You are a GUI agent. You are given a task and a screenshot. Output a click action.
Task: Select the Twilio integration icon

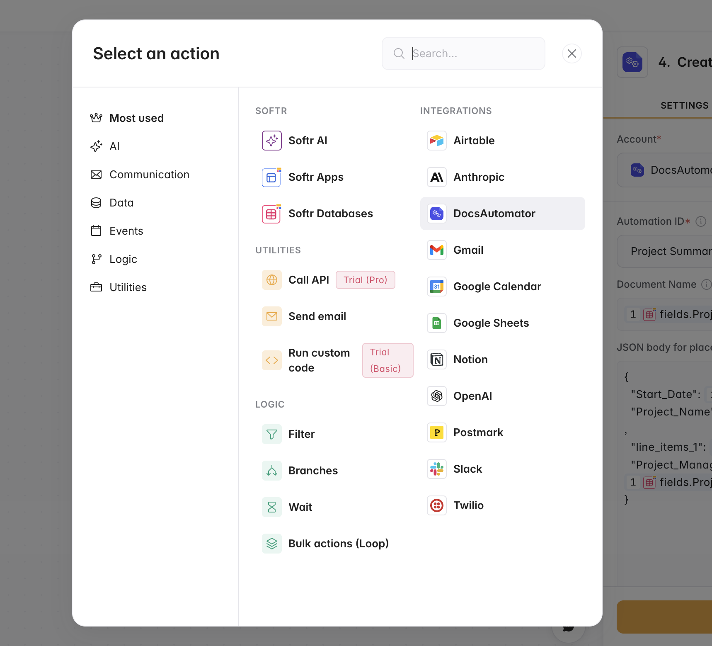pyautogui.click(x=436, y=505)
